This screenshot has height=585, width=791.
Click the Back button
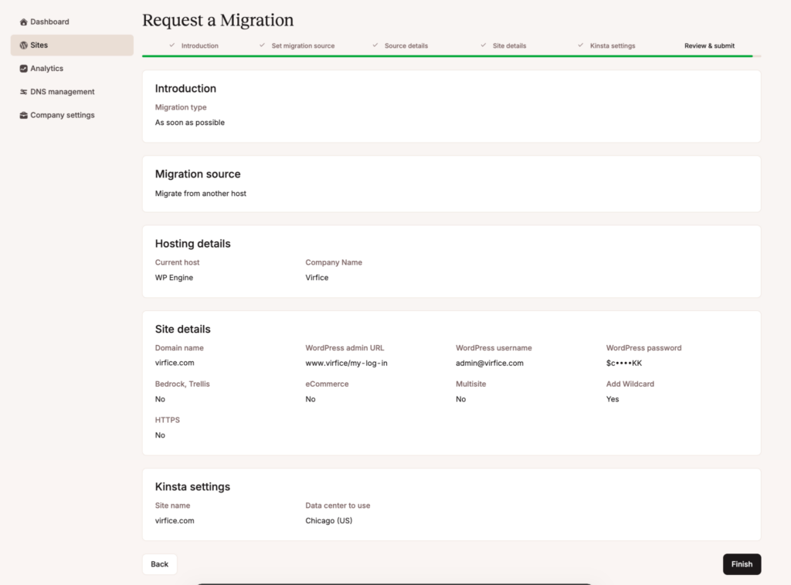(x=159, y=564)
